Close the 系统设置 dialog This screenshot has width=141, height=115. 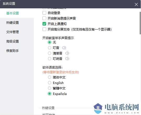point(136,4)
